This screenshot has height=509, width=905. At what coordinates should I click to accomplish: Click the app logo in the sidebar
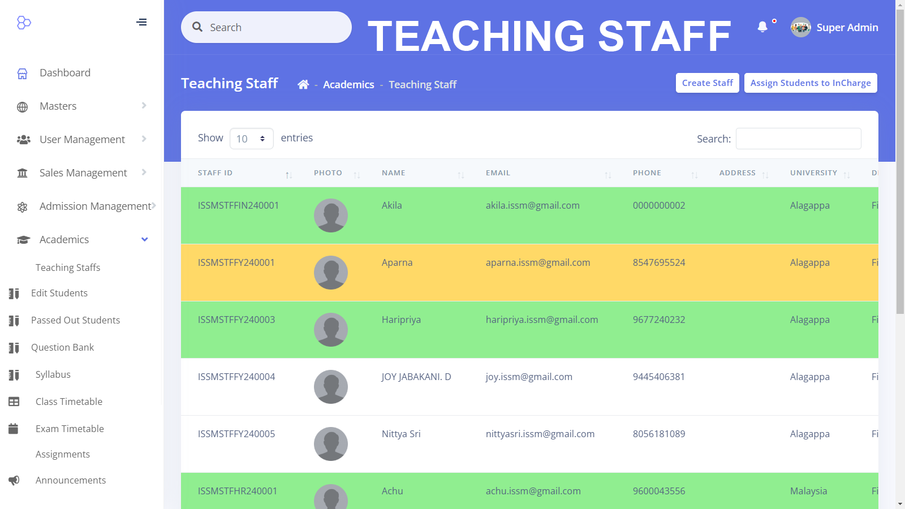[24, 23]
